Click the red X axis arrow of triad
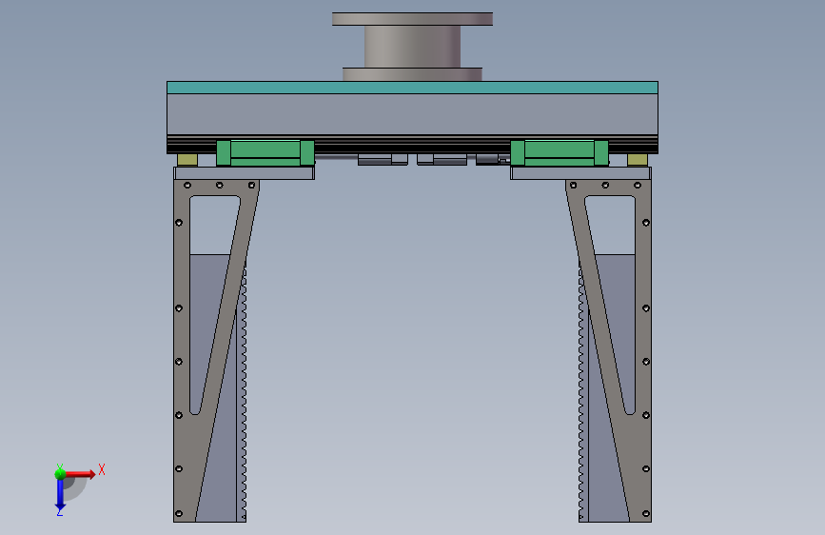The width and height of the screenshot is (825, 535). click(x=80, y=474)
